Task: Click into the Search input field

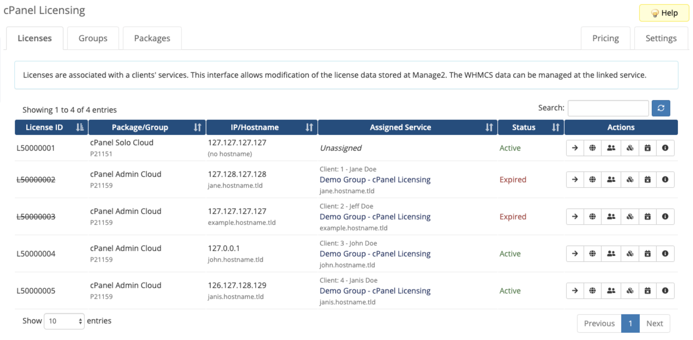Action: [608, 108]
